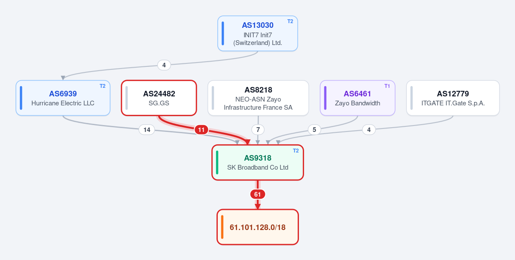The height and width of the screenshot is (260, 515).
Task: Click the orange bar on prefix node
Action: (x=222, y=227)
